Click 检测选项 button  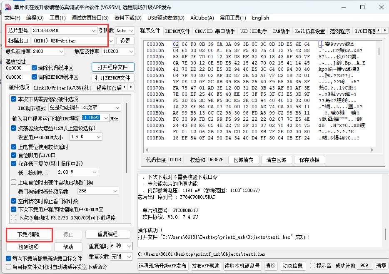point(29,247)
